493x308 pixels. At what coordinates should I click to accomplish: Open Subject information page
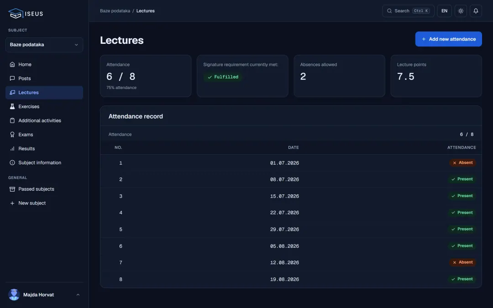pyautogui.click(x=44, y=163)
